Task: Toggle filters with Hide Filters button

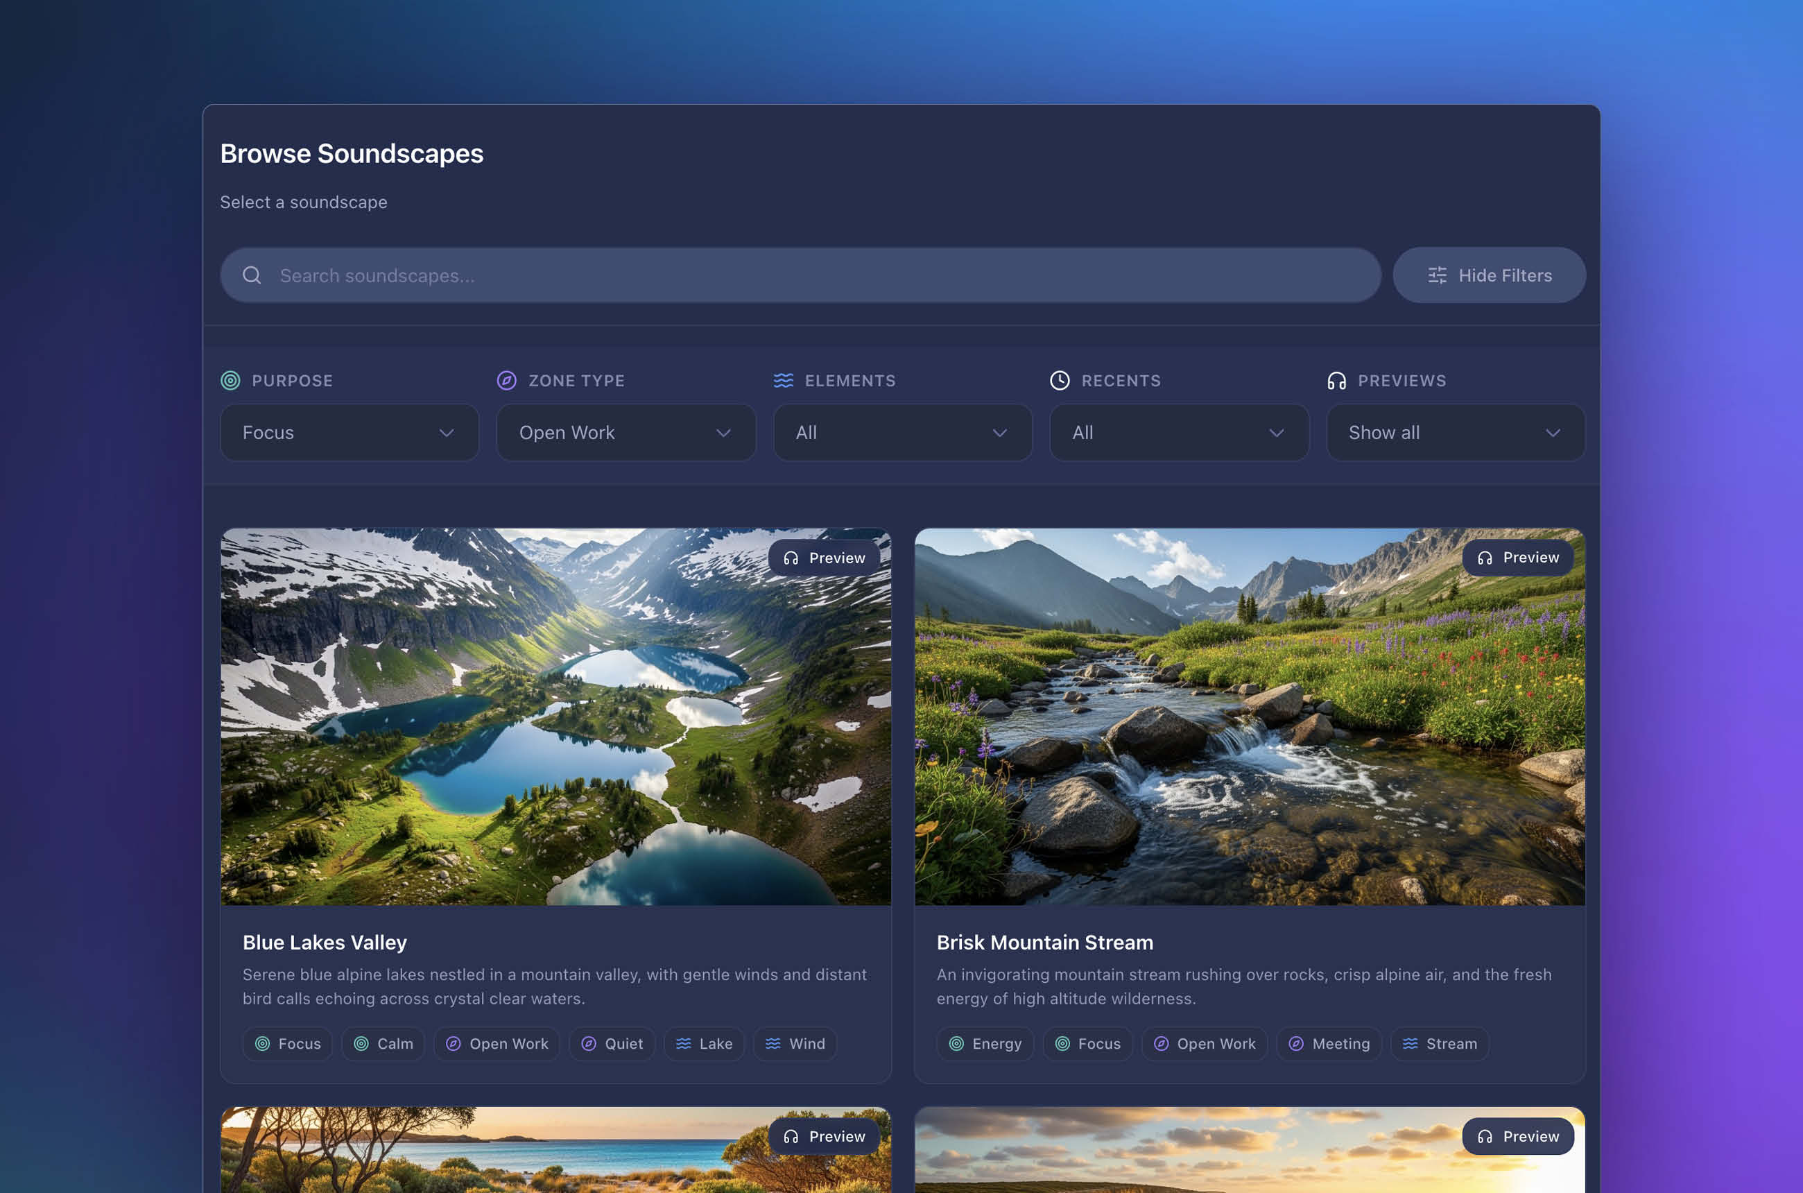Action: click(1489, 275)
